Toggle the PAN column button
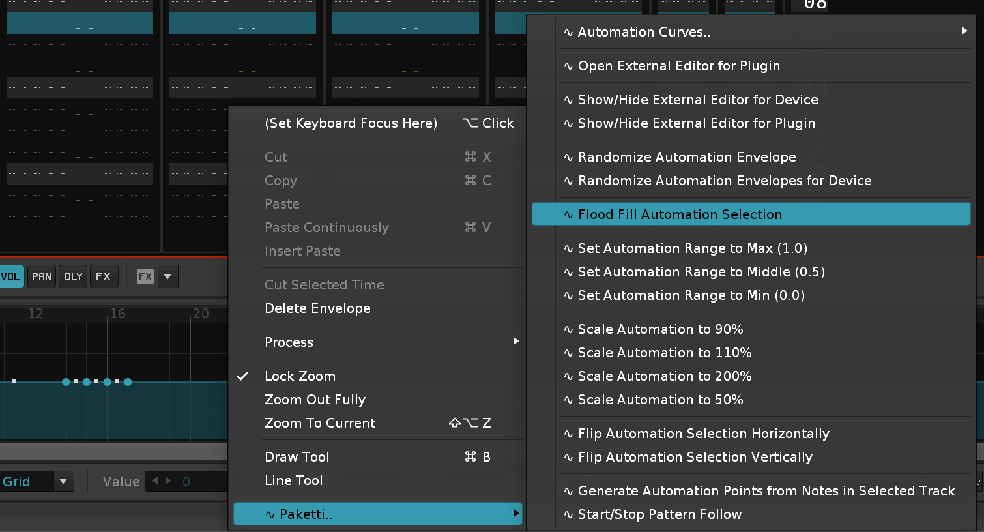Image resolution: width=984 pixels, height=532 pixels. tap(42, 276)
